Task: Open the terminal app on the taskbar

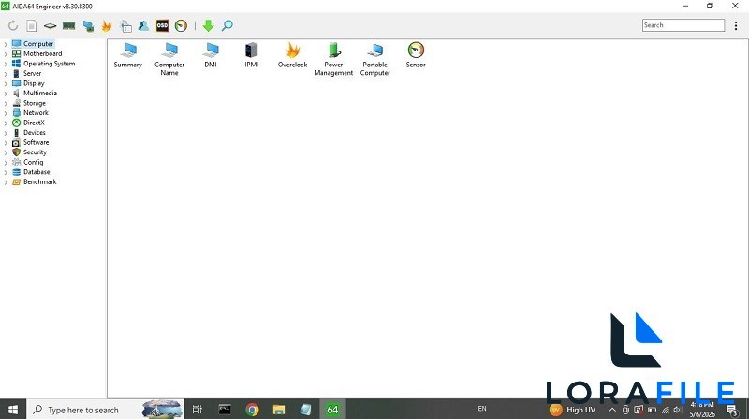Action: (x=225, y=410)
